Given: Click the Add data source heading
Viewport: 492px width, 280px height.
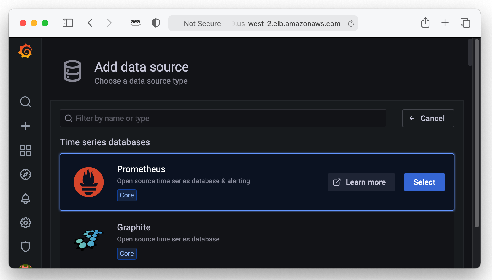Looking at the screenshot, I should (x=142, y=67).
